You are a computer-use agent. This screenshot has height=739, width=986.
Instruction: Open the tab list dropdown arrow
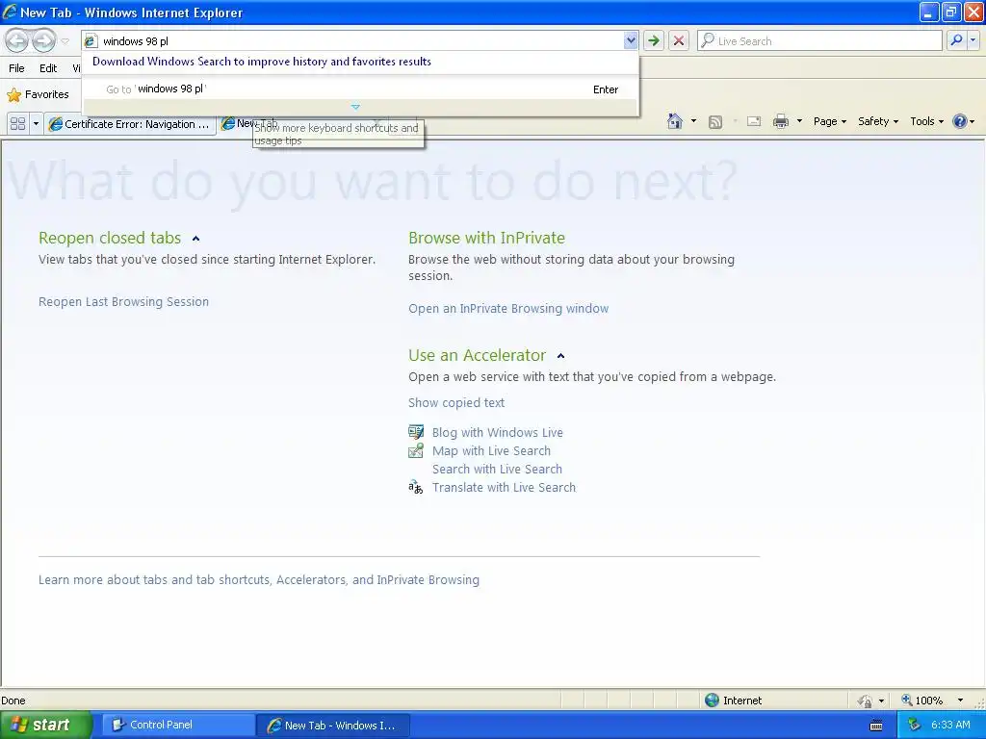[x=36, y=124]
